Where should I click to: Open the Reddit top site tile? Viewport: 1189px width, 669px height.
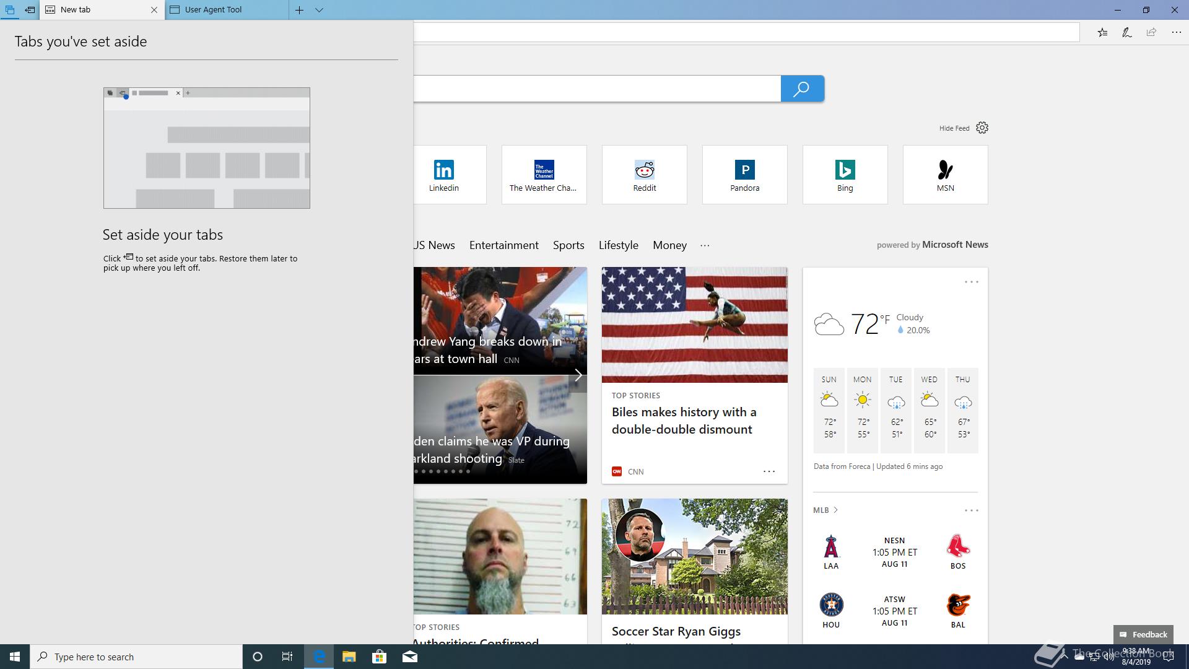point(645,175)
